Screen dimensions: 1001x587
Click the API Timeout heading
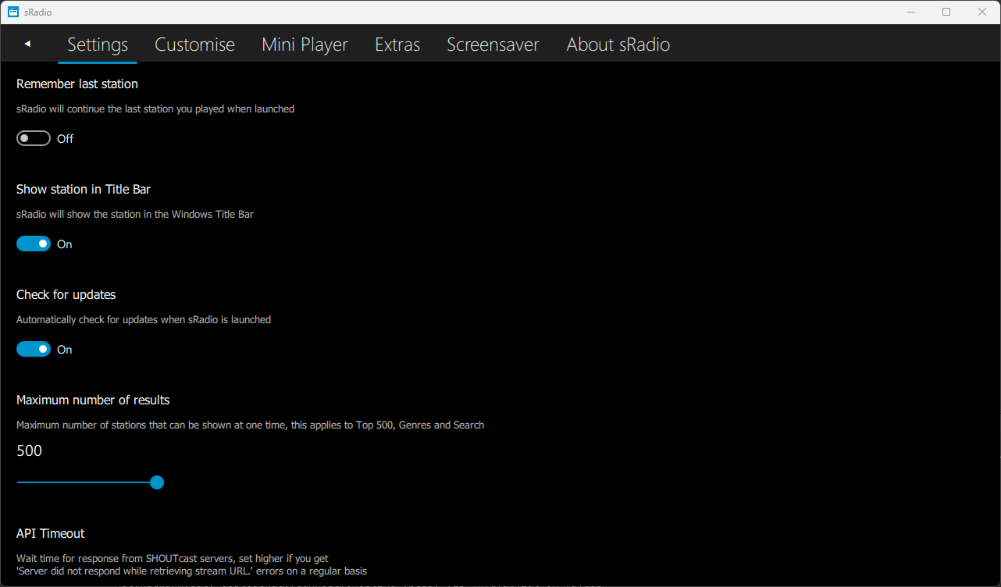coord(51,533)
